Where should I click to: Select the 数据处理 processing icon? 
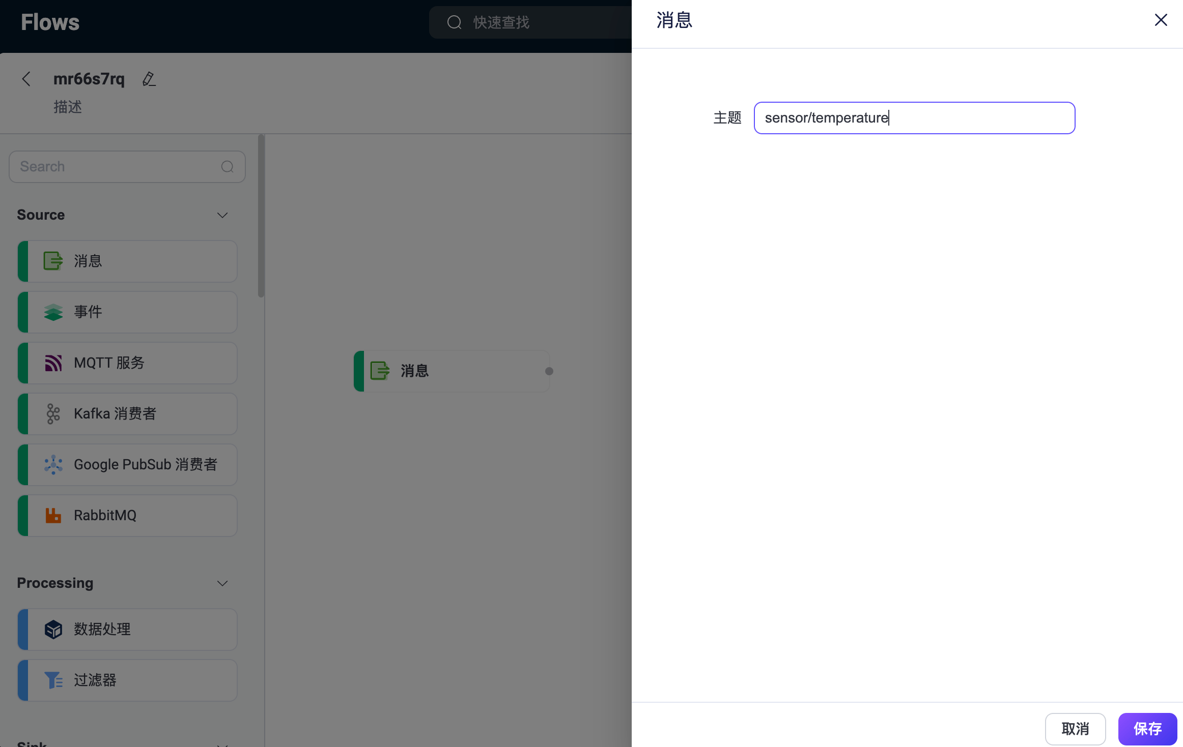point(53,629)
